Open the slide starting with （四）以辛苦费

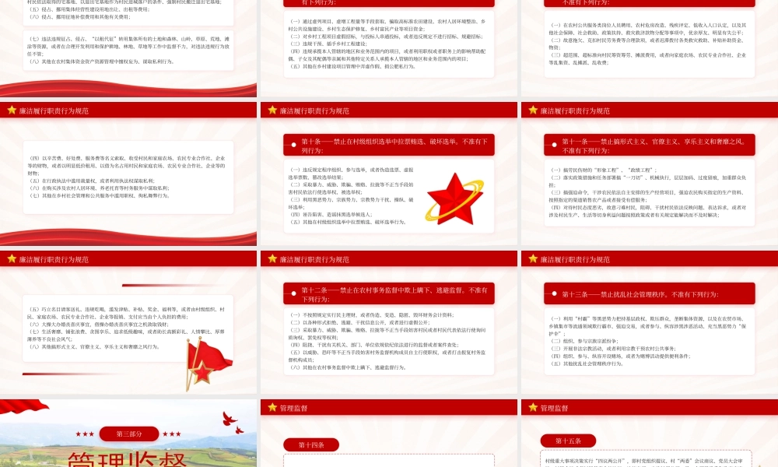[128, 174]
